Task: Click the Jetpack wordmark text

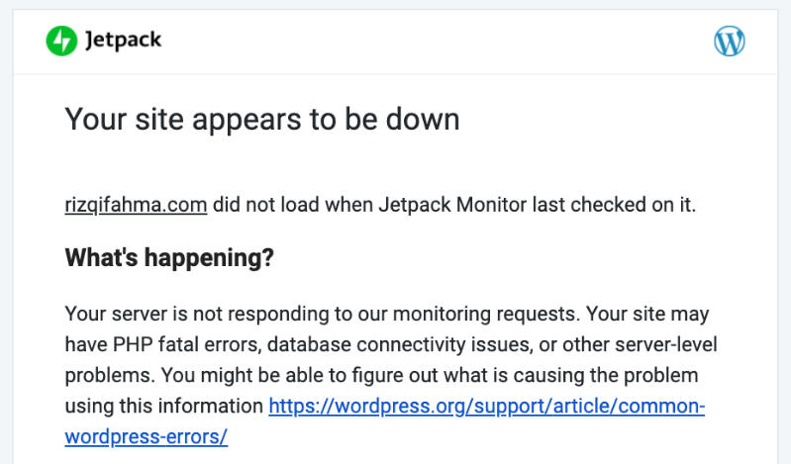Action: point(123,41)
